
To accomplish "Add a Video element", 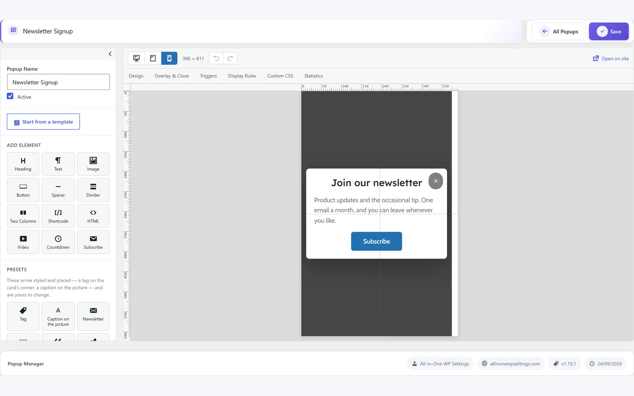I will pyautogui.click(x=23, y=242).
